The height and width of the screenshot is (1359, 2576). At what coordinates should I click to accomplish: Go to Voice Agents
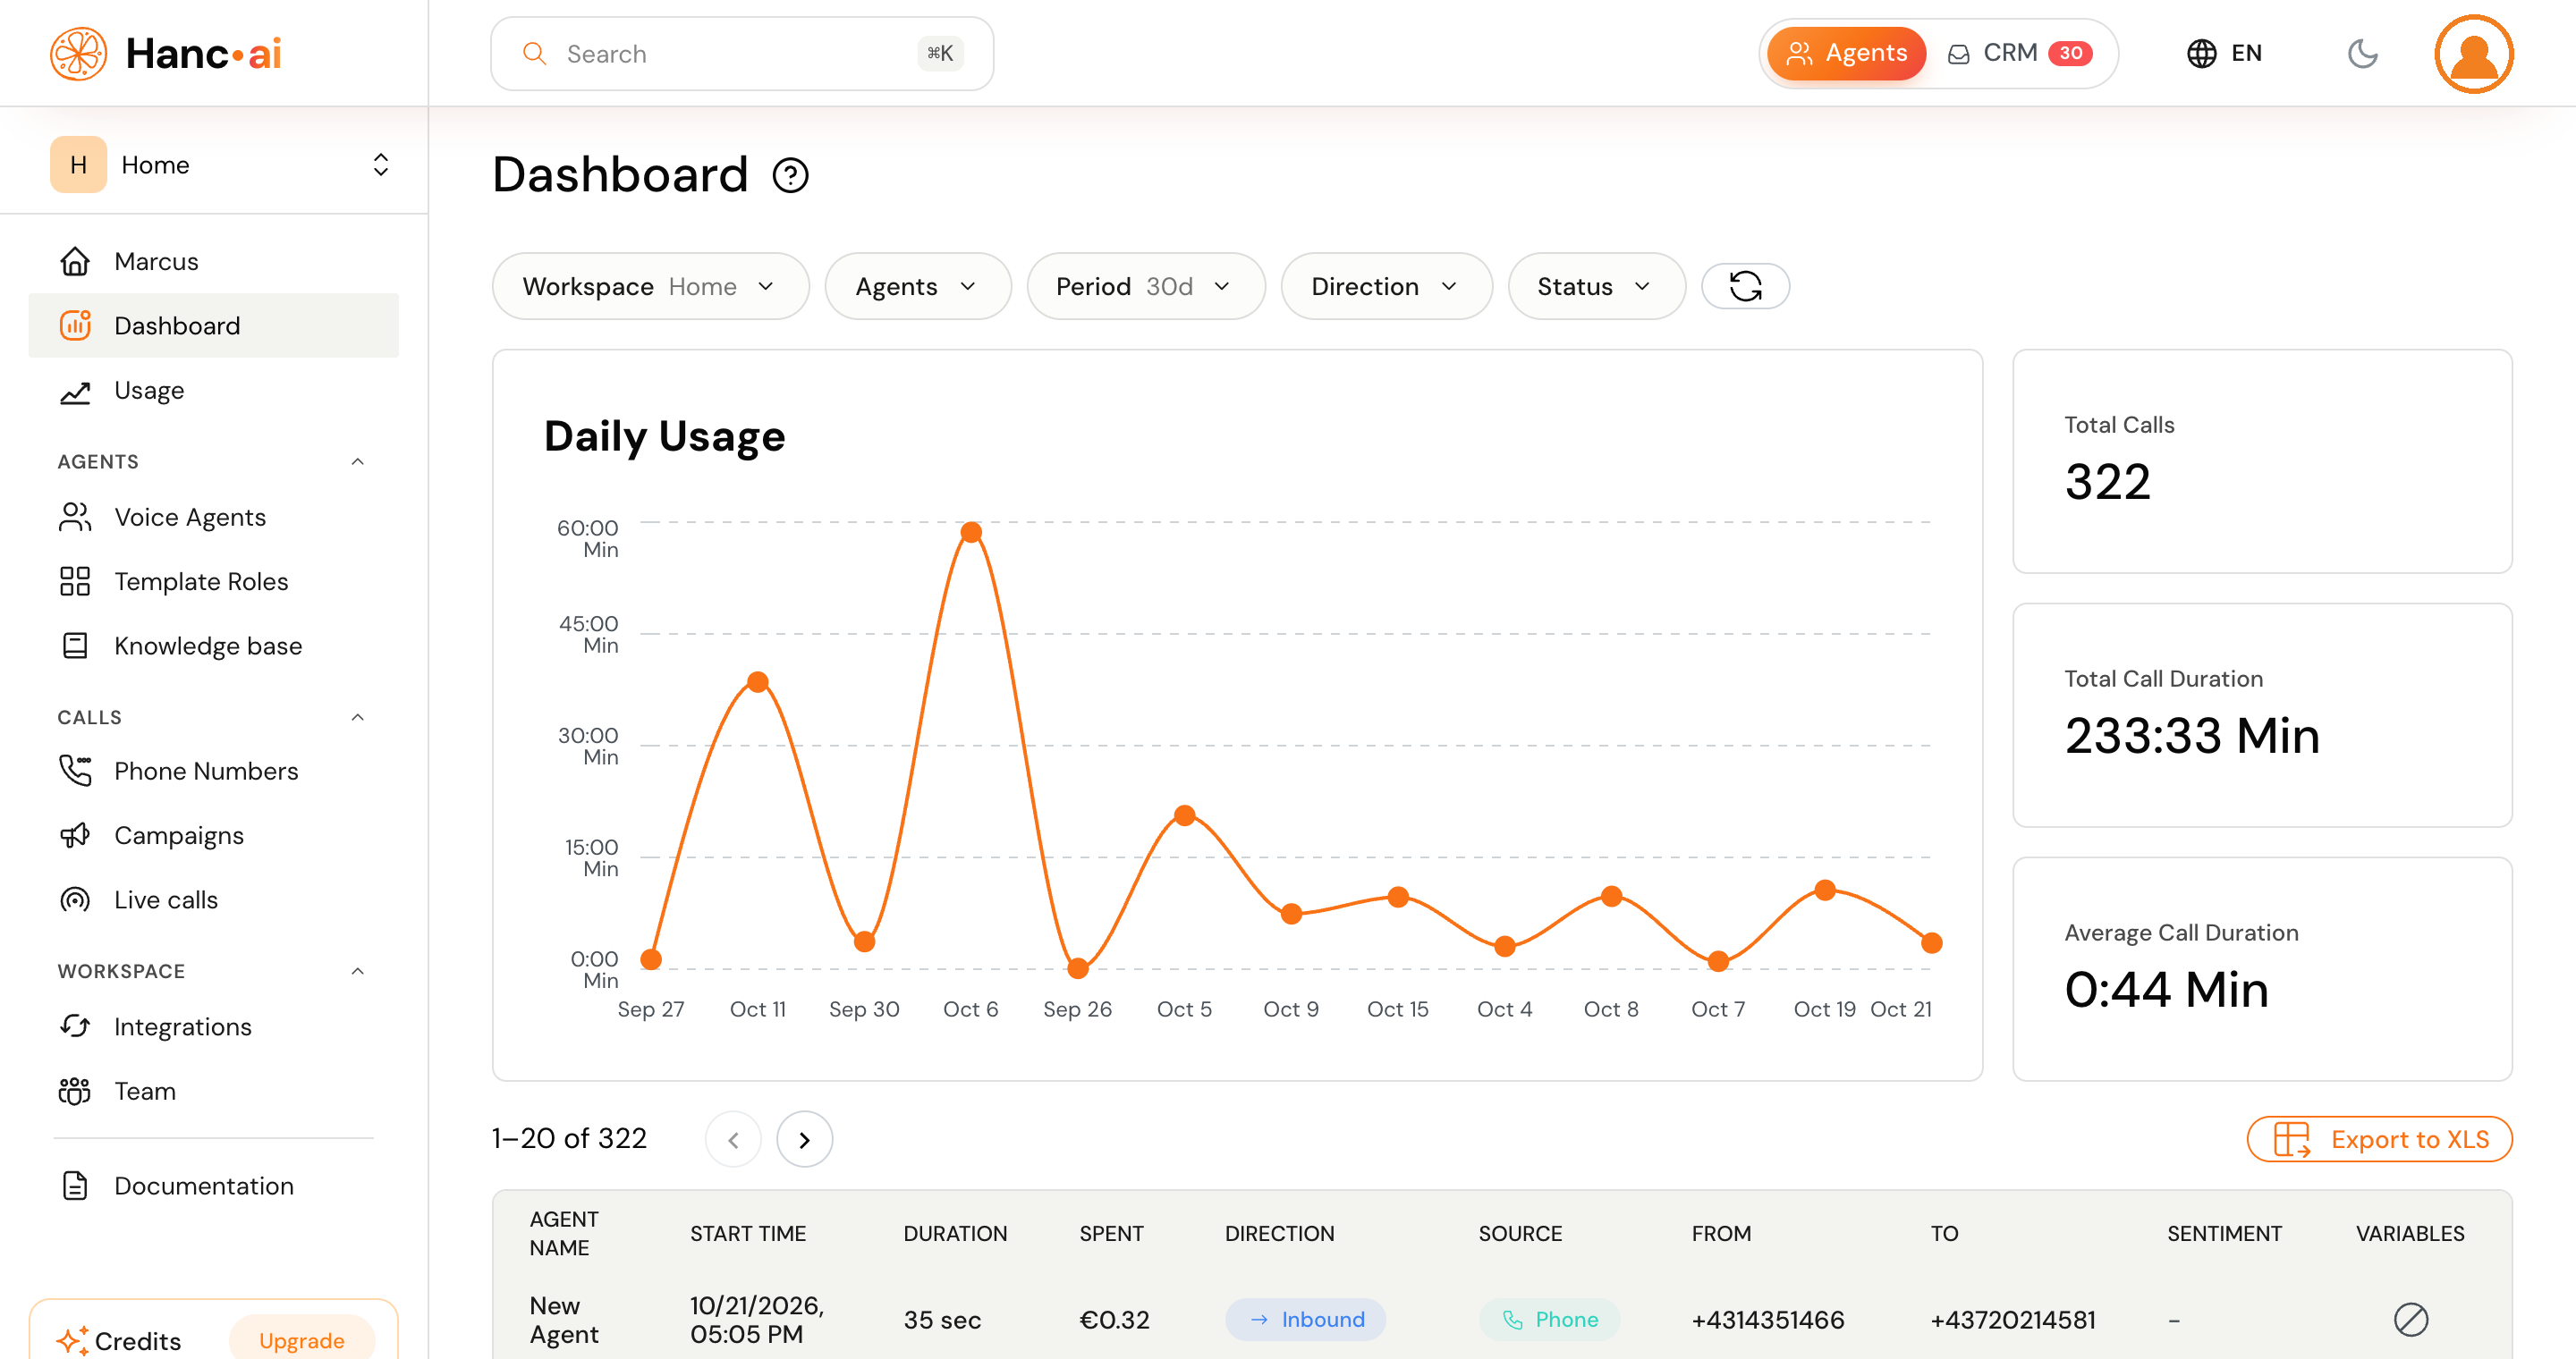tap(214, 517)
